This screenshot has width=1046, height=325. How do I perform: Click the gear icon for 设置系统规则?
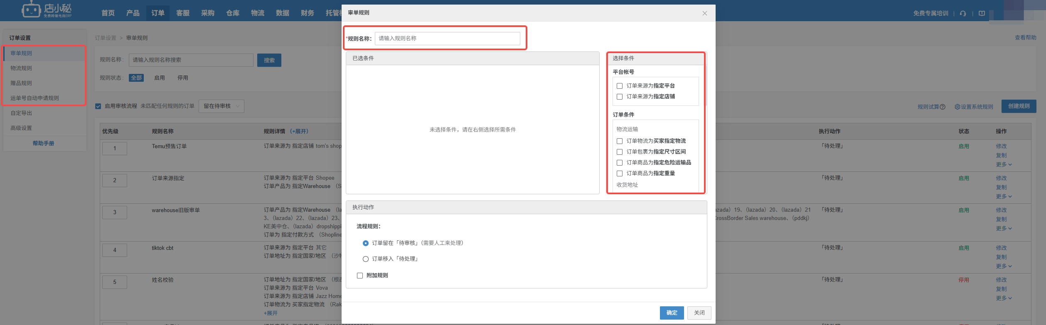[957, 107]
